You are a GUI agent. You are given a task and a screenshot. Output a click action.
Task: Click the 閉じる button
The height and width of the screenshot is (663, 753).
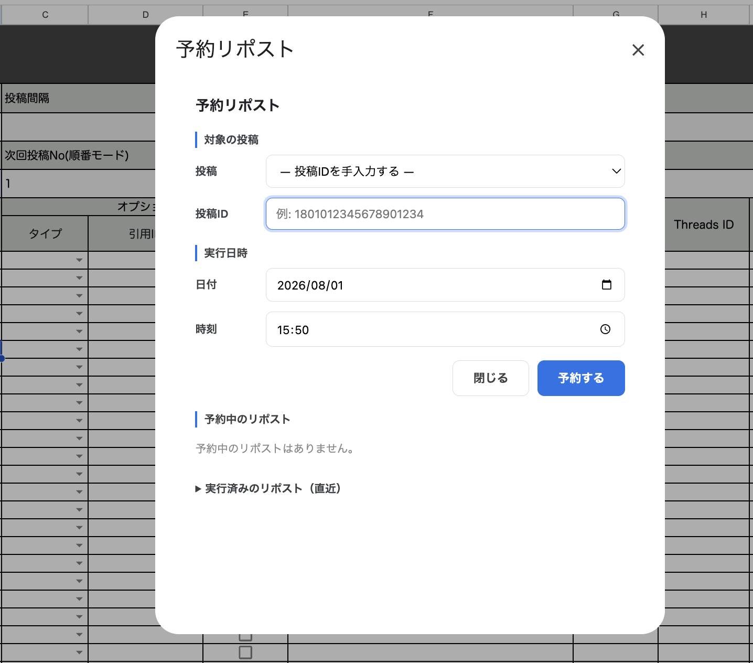coord(490,378)
